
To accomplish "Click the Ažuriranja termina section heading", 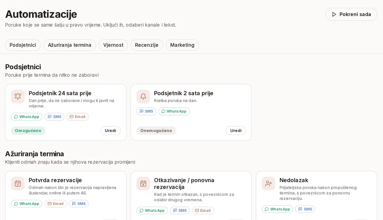I will point(34,154).
